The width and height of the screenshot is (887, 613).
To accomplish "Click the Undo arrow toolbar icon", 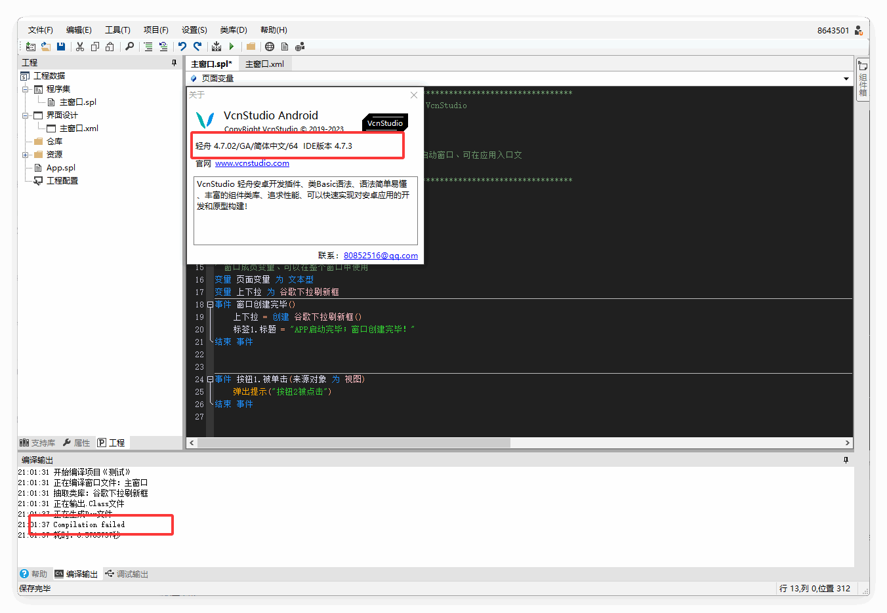I will 182,47.
